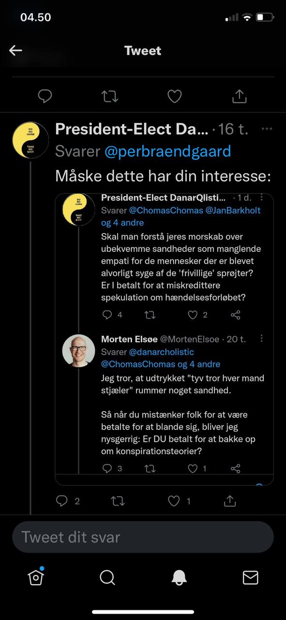Open the Morten Elsøe profile photo
The height and width of the screenshot is (620, 286).
click(x=78, y=351)
